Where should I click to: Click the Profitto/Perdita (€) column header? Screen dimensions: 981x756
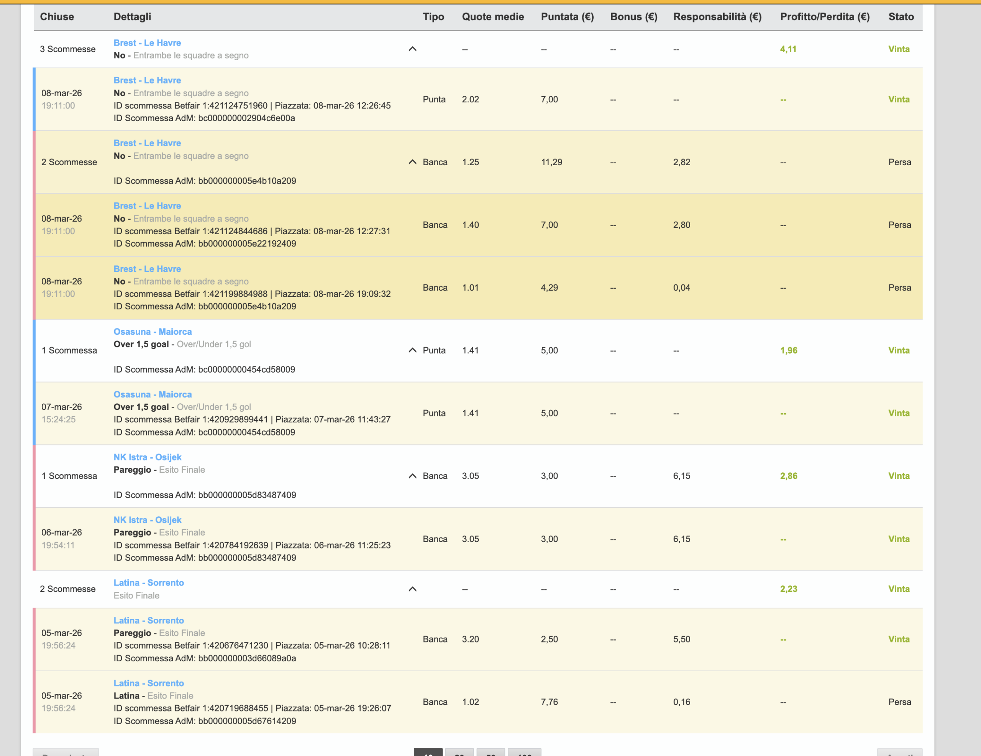click(x=825, y=16)
